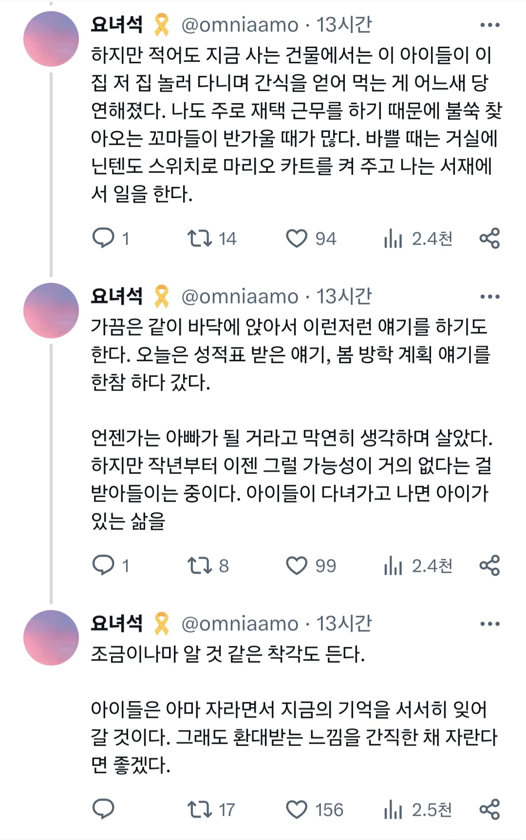Viewport: 526px width, 840px height.
Task: Retweet the last tweet with 17 retweets
Action: point(200,809)
